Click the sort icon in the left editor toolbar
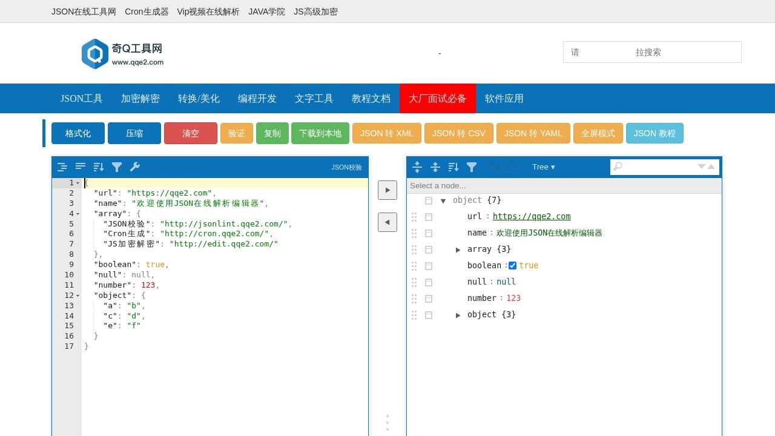 pos(98,167)
